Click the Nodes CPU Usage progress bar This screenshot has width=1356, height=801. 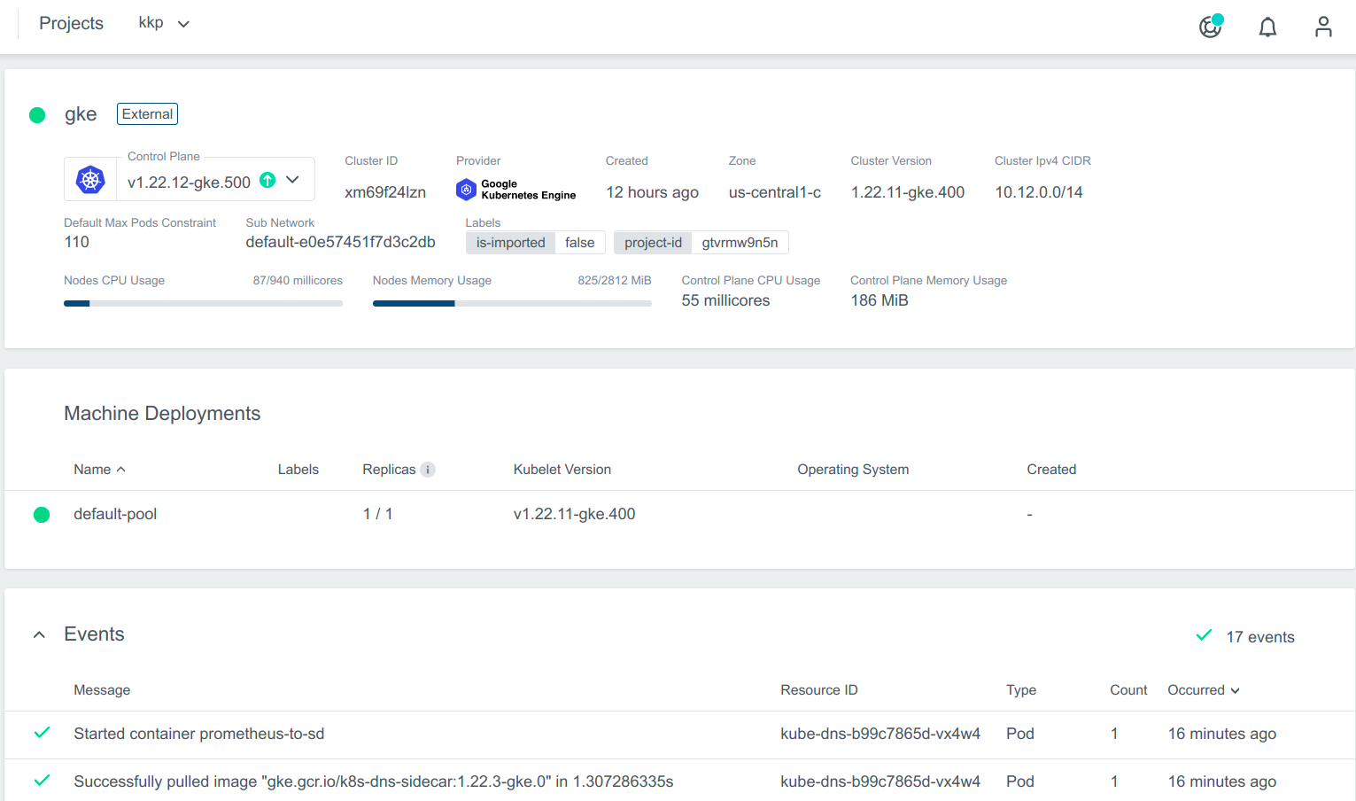click(x=203, y=303)
